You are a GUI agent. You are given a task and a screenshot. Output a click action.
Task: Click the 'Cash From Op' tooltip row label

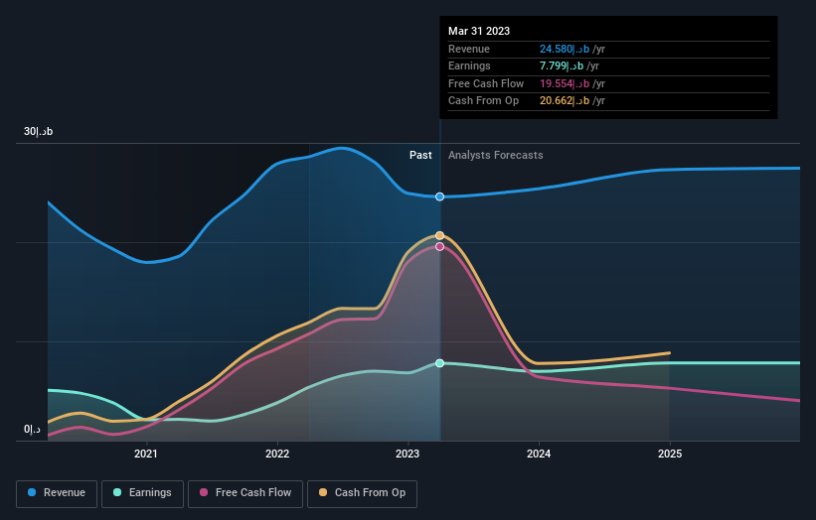coord(483,101)
